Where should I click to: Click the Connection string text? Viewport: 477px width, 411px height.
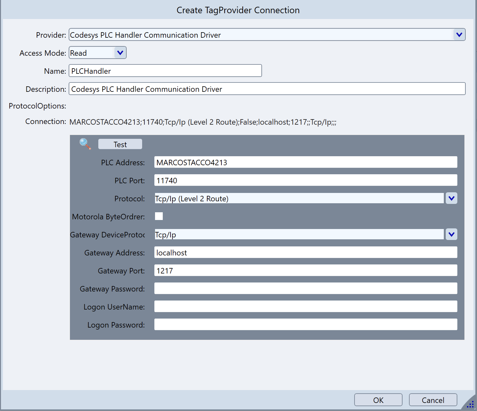coord(203,122)
